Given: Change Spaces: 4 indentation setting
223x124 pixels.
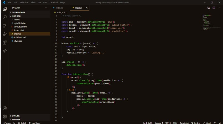Looking at the screenshot, I should (x=159, y=123).
